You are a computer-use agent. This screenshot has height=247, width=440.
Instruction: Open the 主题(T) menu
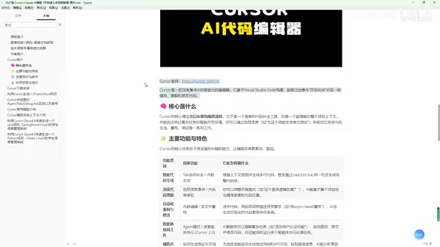[65, 8]
